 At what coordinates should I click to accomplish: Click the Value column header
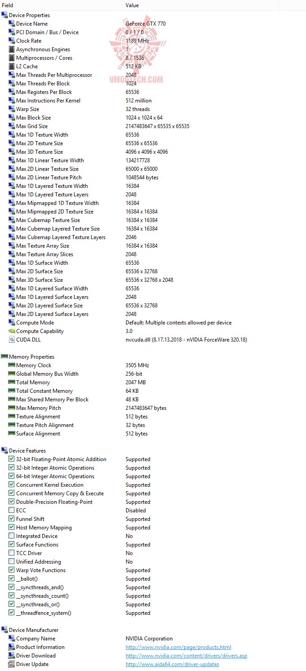[x=201, y=5]
